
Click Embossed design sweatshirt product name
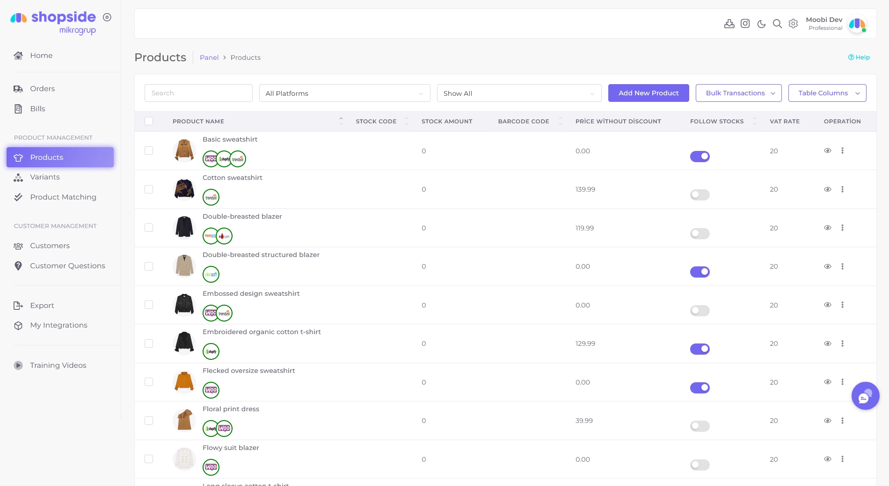click(x=251, y=293)
